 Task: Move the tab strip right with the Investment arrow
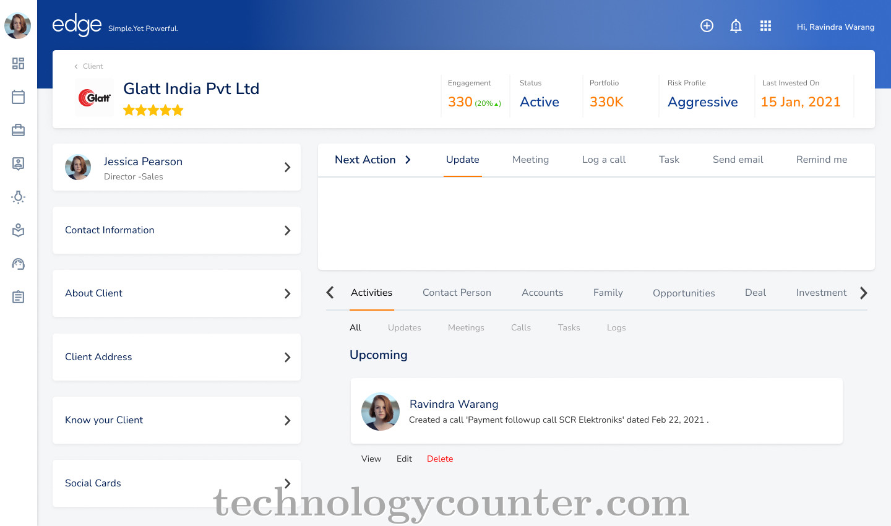(x=864, y=293)
